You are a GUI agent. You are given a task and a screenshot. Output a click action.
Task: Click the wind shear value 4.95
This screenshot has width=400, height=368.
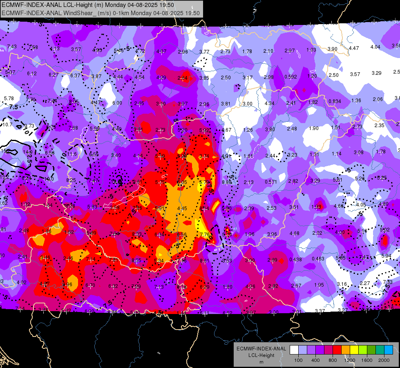pyautogui.click(x=97, y=50)
